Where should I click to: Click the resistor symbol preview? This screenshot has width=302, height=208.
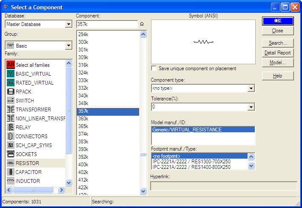(203, 42)
